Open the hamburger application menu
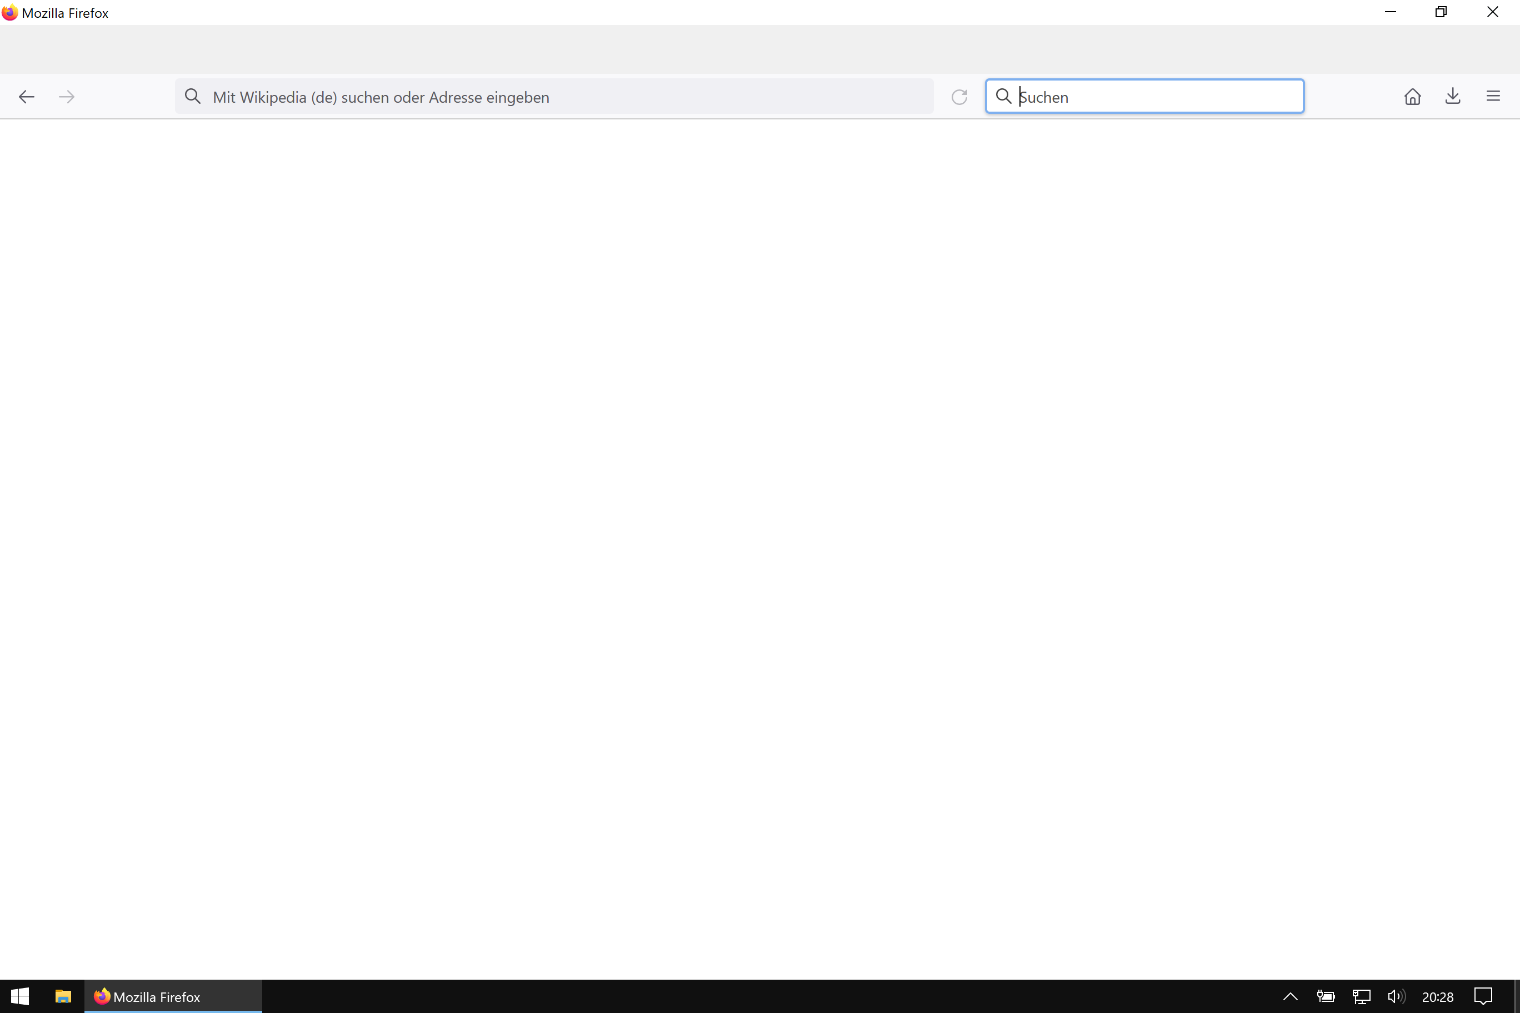Viewport: 1520px width, 1013px height. pyautogui.click(x=1493, y=96)
